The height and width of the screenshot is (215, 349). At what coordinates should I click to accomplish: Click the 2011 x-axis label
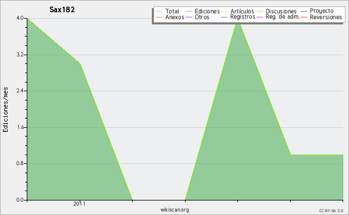click(x=80, y=204)
